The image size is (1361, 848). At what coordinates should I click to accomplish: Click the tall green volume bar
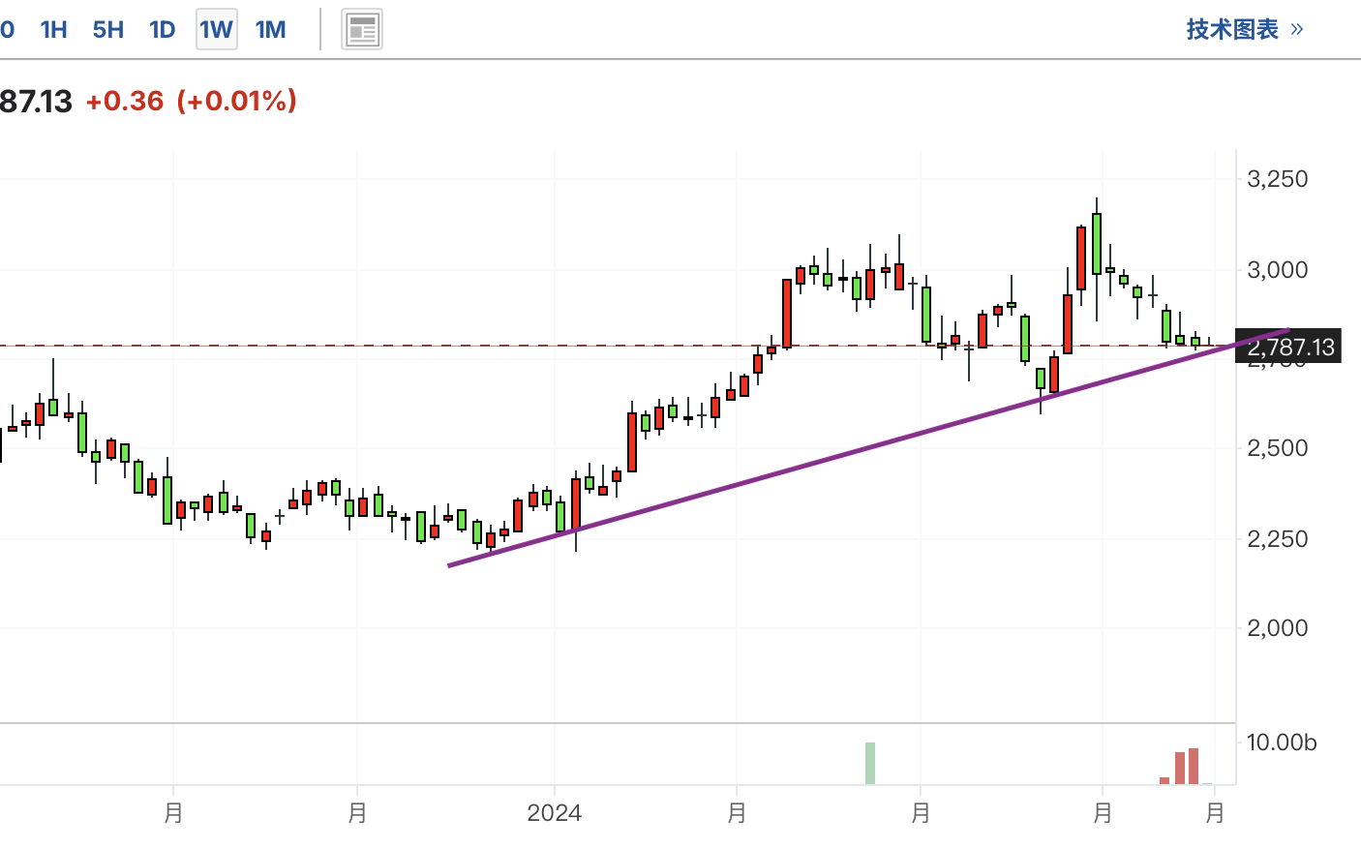(870, 763)
